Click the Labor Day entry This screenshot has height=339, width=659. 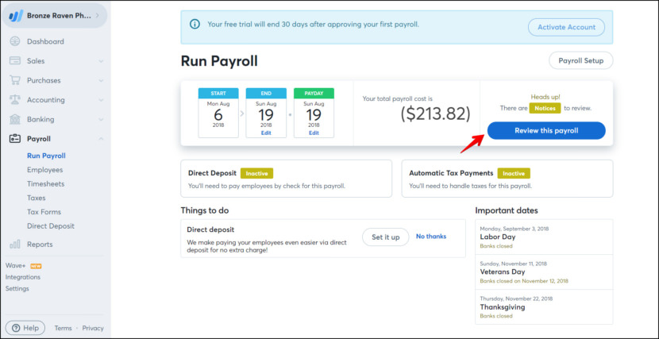pyautogui.click(x=544, y=237)
